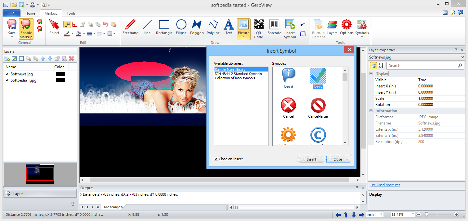The width and height of the screenshot is (468, 221).
Task: Select DIN 4844-2 Standard Symbols library
Action: pyautogui.click(x=238, y=74)
